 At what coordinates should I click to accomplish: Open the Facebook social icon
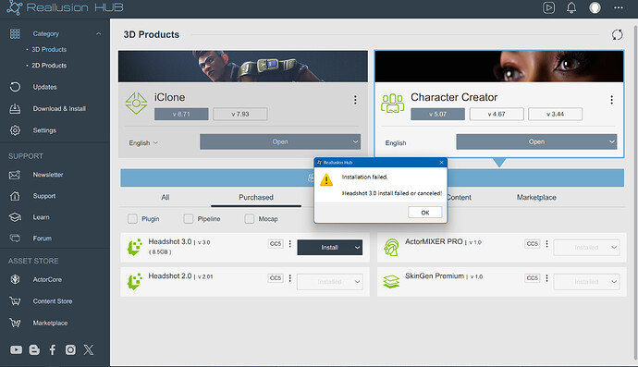point(53,349)
